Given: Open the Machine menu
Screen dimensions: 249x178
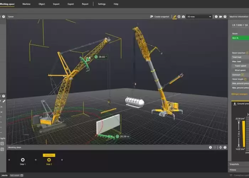Looking at the screenshot, I should tap(26, 4).
